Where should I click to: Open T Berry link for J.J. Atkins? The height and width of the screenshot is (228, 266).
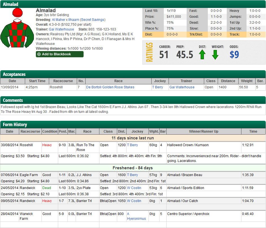click(132, 175)
